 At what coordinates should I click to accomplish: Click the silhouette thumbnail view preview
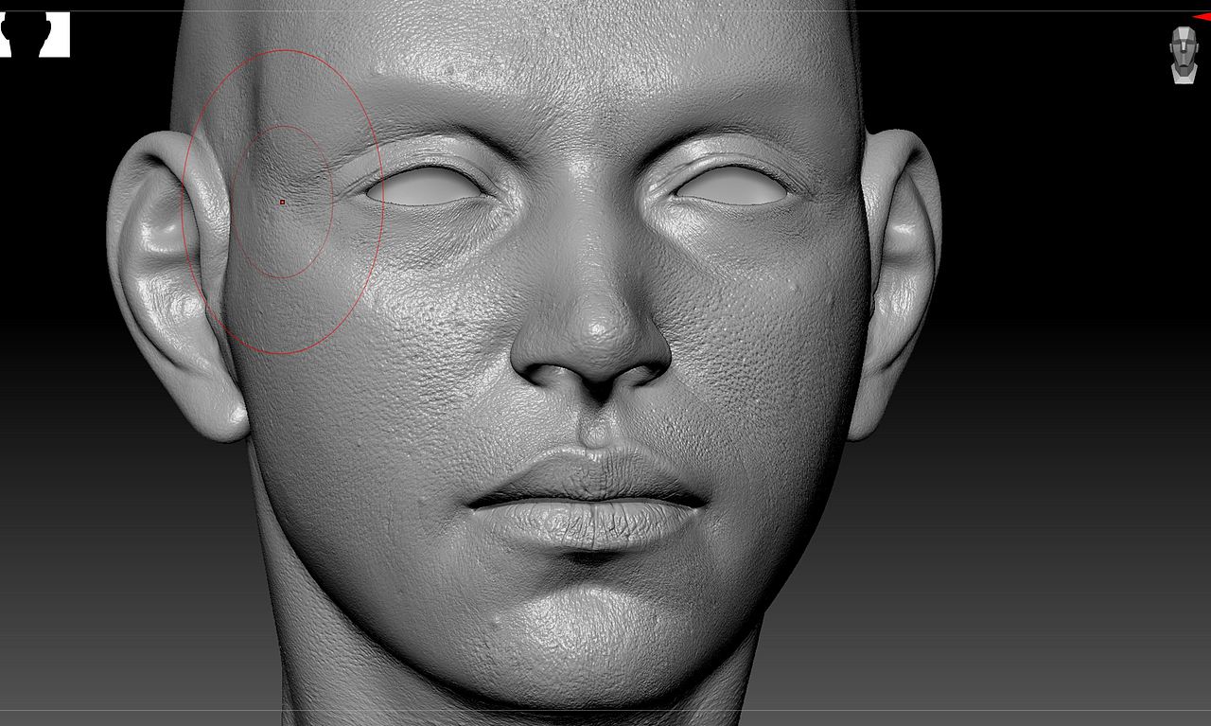tap(35, 34)
